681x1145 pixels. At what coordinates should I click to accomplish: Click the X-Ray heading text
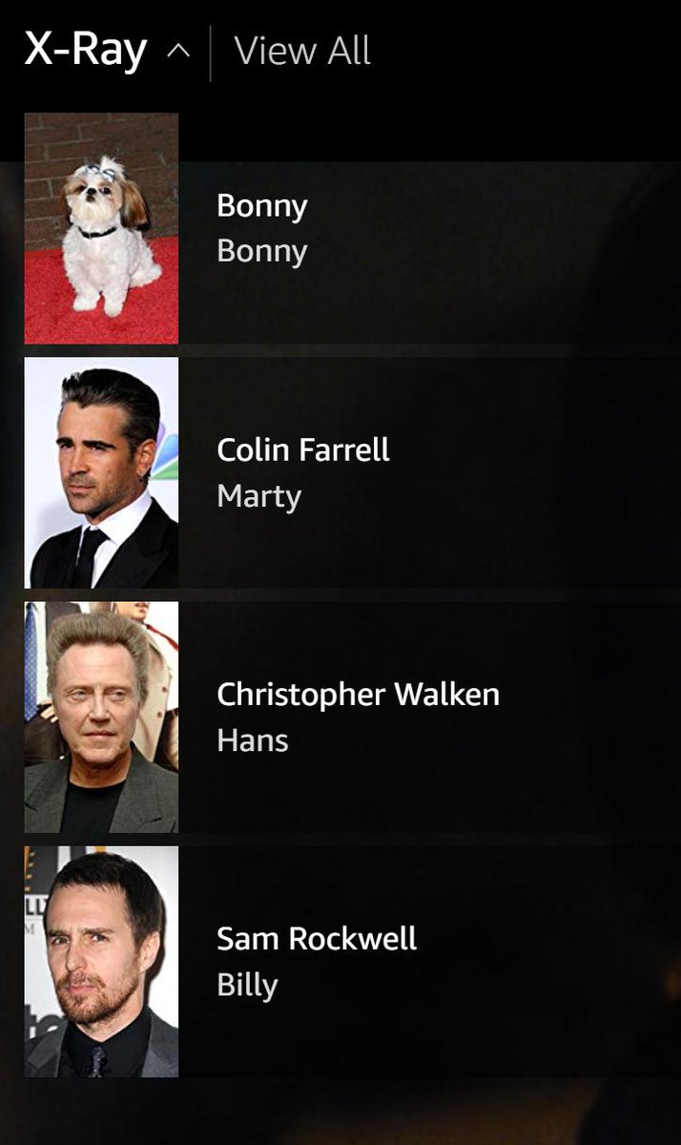click(86, 50)
